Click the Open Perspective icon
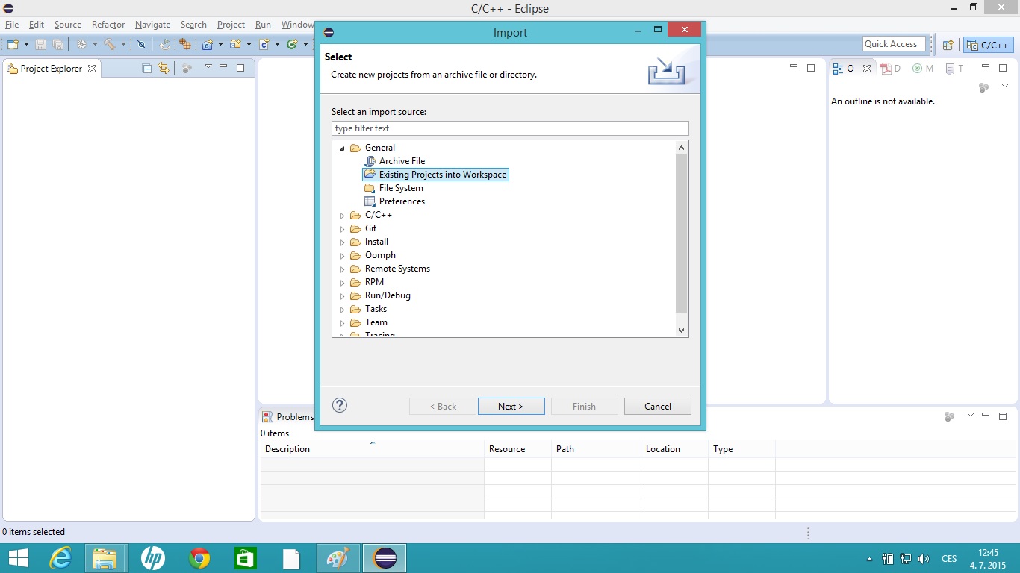The width and height of the screenshot is (1020, 573). [x=948, y=45]
